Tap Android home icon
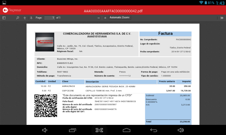The image size is (226, 135). [127, 130]
